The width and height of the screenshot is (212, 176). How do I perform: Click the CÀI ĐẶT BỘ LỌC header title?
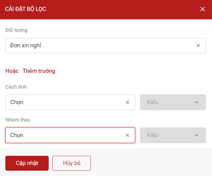pos(26,9)
